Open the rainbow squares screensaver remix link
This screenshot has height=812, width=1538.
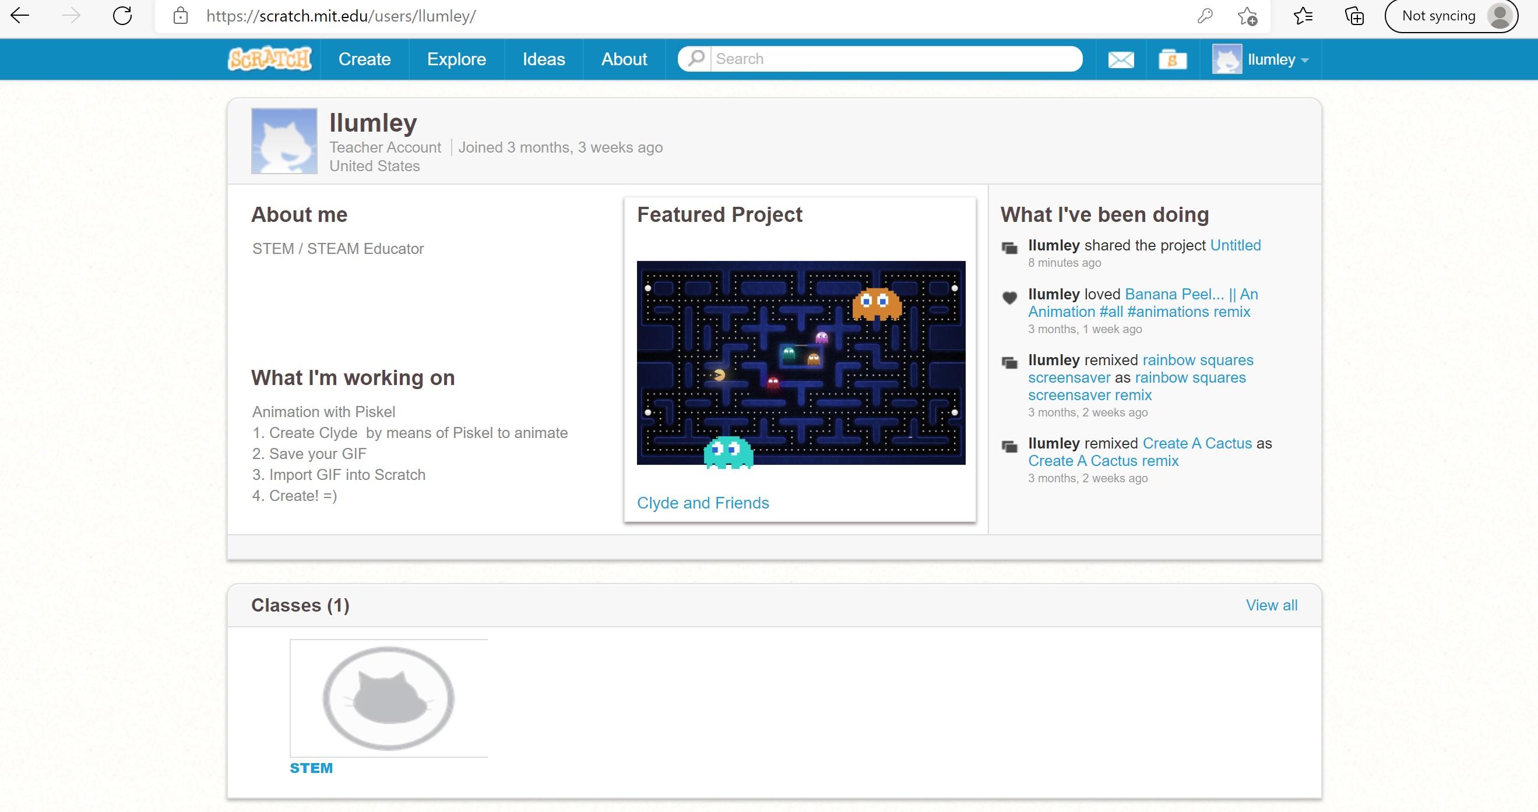(x=1137, y=387)
